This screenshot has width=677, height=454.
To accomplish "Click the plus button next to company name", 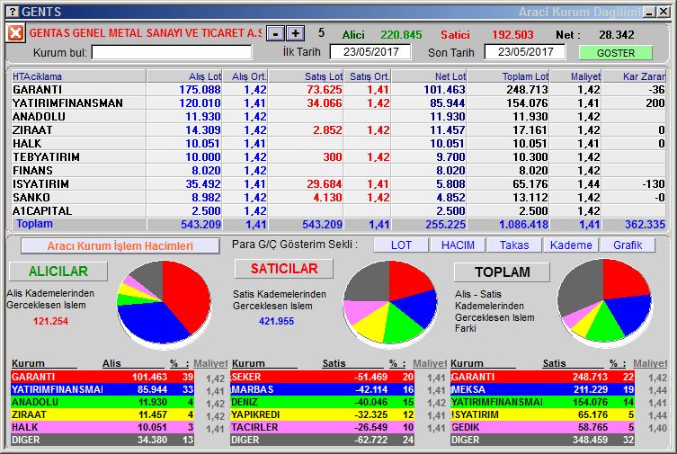I will 295,33.
